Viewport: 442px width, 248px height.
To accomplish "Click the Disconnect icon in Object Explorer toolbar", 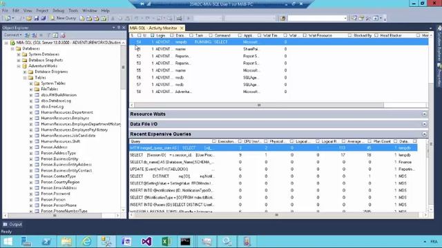I will [35, 35].
